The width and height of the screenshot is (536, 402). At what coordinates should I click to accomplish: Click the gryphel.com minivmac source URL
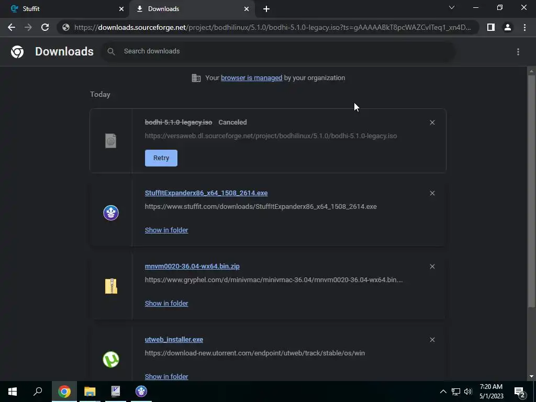274,280
